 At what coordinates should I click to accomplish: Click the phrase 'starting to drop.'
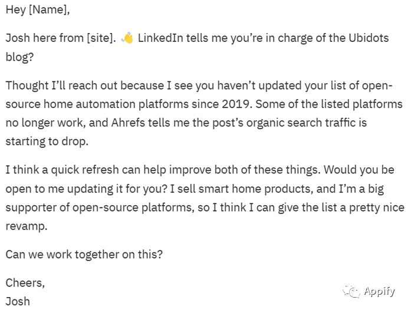point(47,141)
